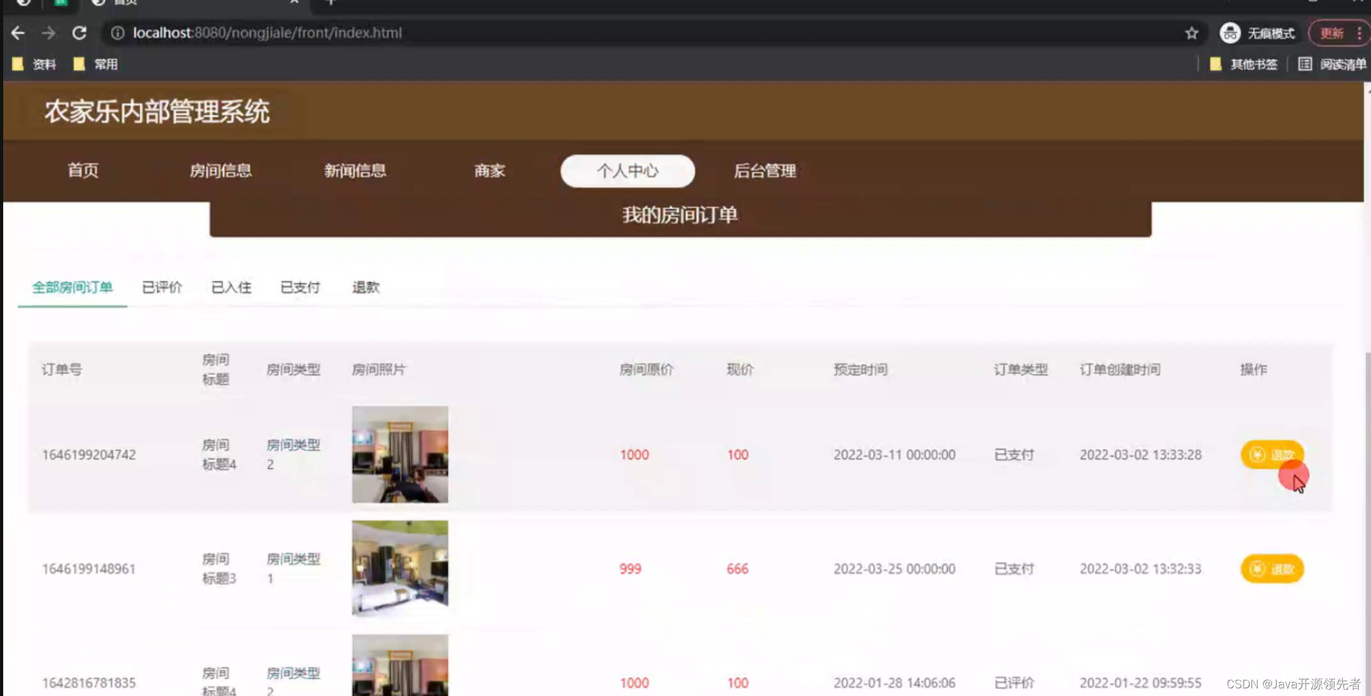Click the 订单号 column header
This screenshot has width=1371, height=696.
[62, 369]
